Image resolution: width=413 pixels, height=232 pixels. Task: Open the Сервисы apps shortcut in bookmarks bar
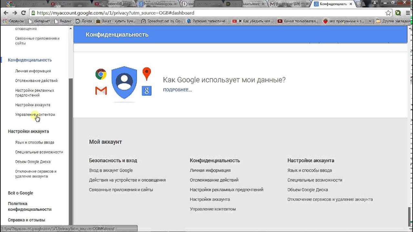[13, 21]
